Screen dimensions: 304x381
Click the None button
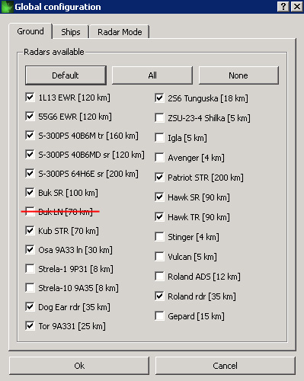pyautogui.click(x=238, y=75)
